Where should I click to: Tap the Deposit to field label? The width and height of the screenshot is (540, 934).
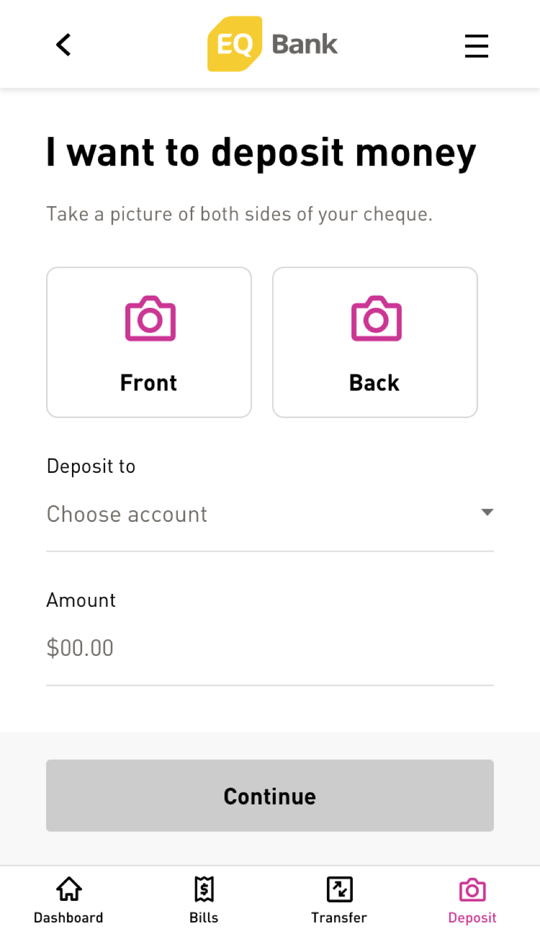91,466
